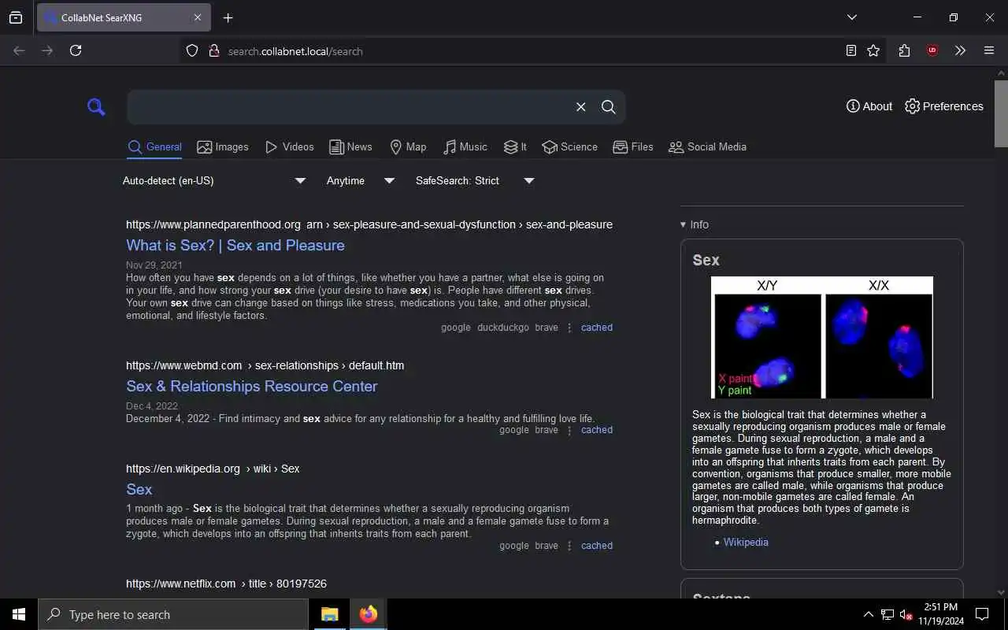Go back to previous page
1008x630 pixels.
19,50
